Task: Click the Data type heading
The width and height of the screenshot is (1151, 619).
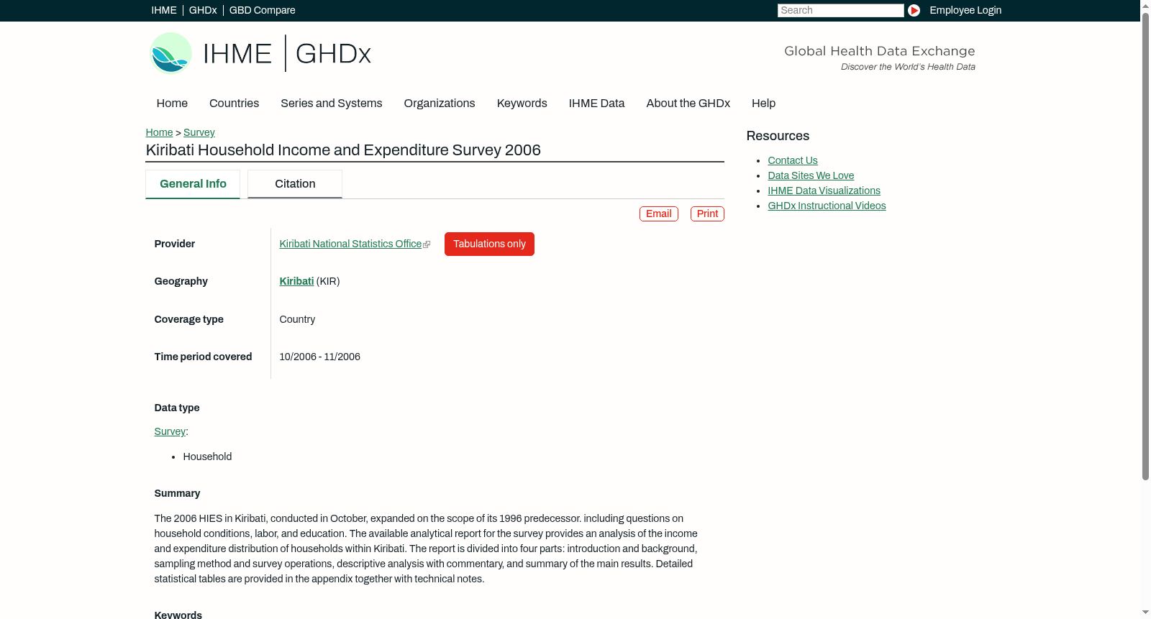Action: (x=177, y=408)
